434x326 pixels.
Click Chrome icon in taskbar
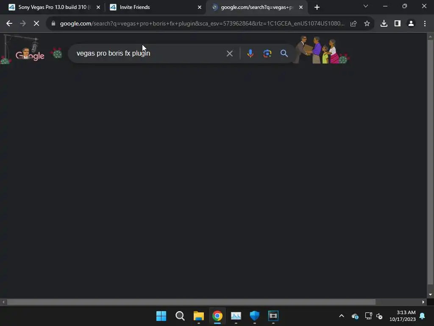[217, 316]
